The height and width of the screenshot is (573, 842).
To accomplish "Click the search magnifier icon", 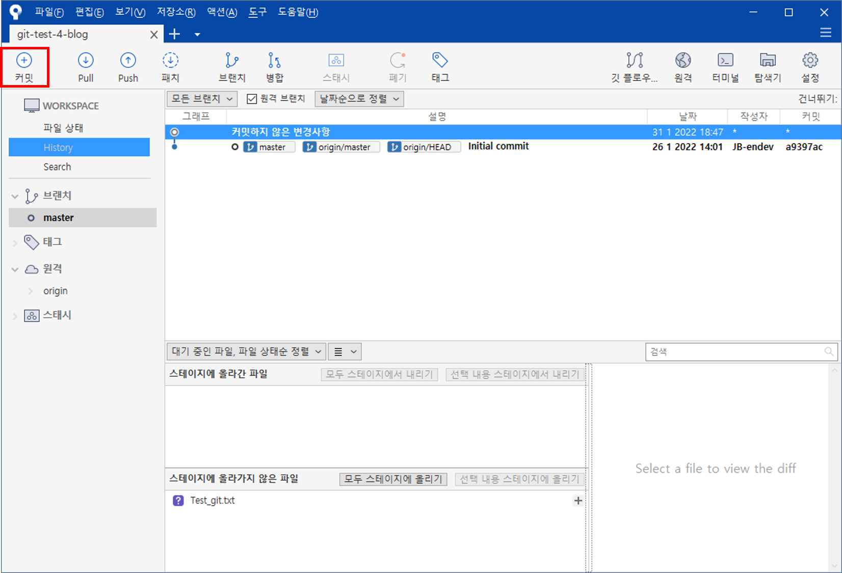I will point(829,351).
